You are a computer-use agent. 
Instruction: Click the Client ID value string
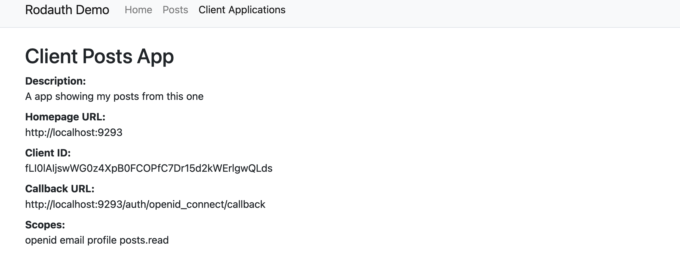click(x=149, y=168)
